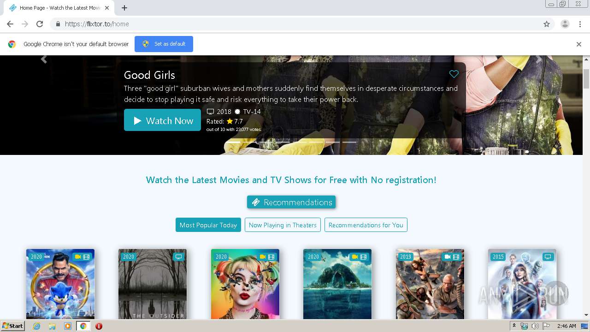Add Good Girls to favorites heart icon
590x332 pixels.
tap(454, 74)
